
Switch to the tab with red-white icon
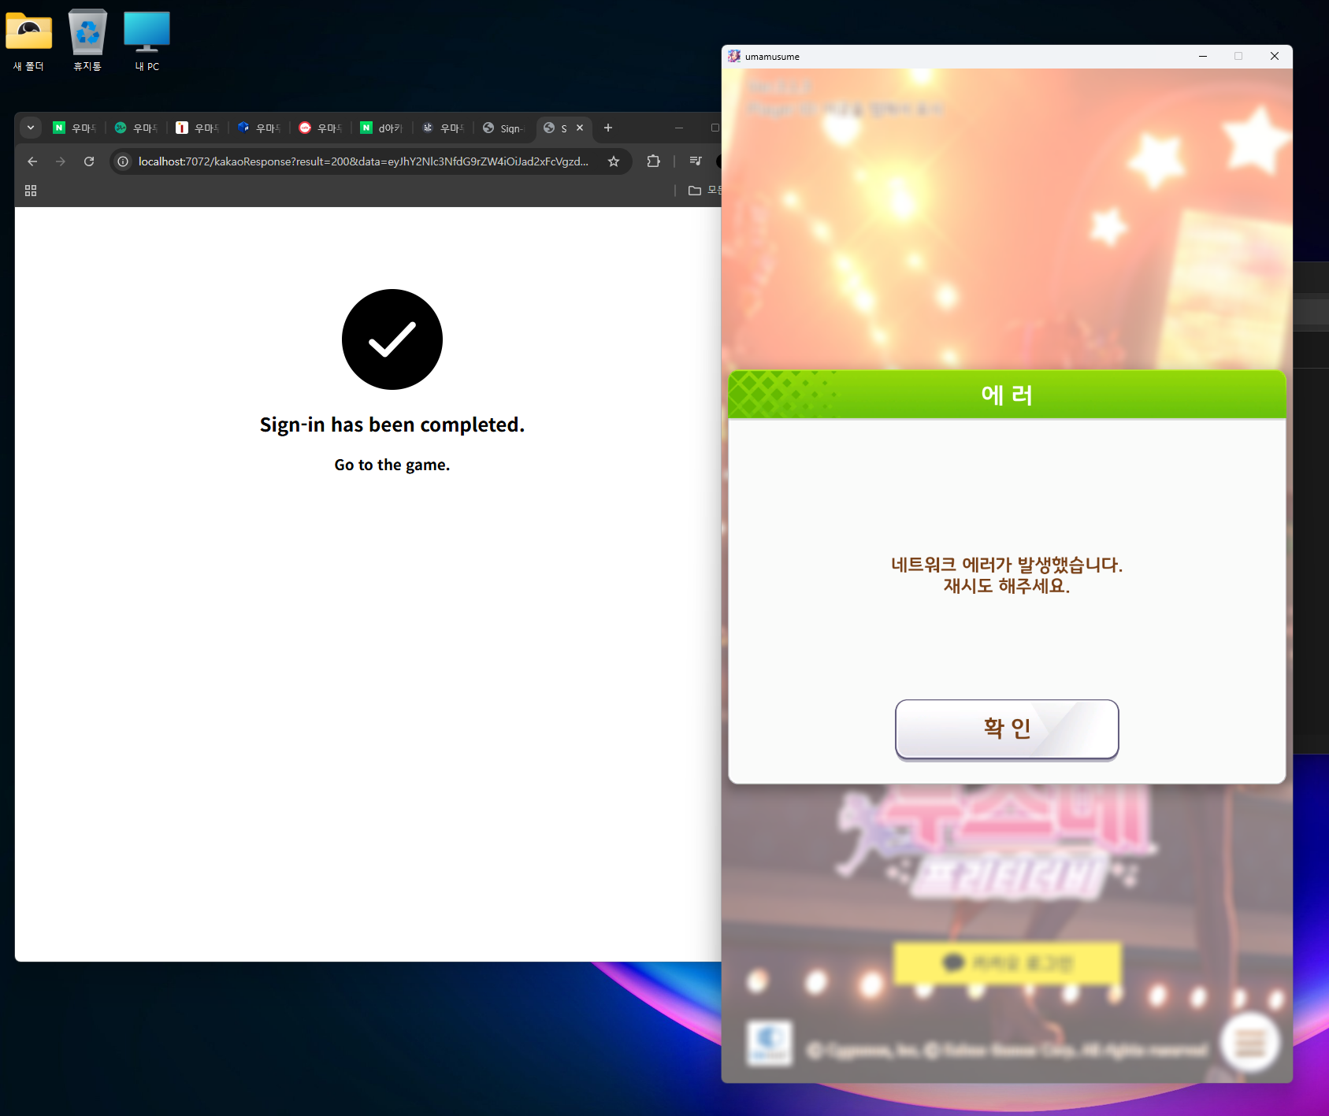198,128
